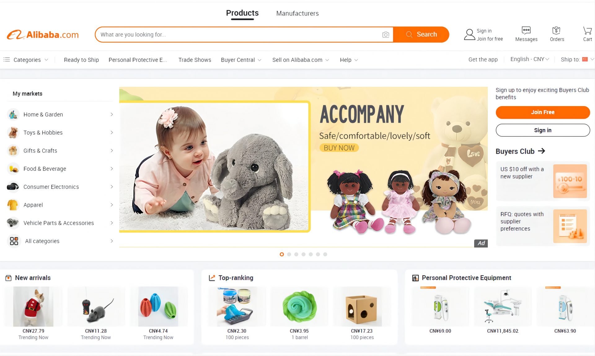Open the All categories grid icon
Image resolution: width=595 pixels, height=356 pixels.
14,241
